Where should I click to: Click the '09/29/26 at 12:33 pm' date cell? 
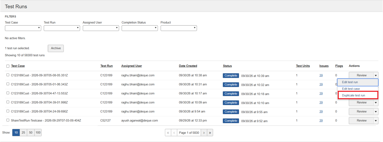point(193,120)
